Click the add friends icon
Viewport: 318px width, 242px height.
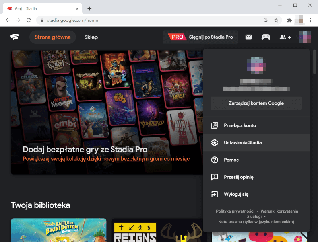pyautogui.click(x=285, y=37)
